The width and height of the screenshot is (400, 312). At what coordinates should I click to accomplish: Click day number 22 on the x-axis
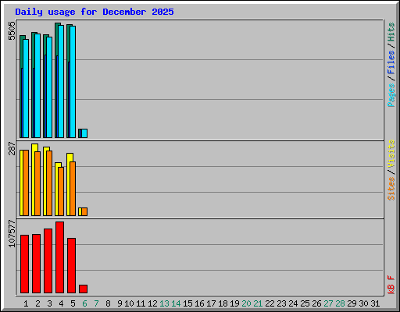pyautogui.click(x=270, y=303)
